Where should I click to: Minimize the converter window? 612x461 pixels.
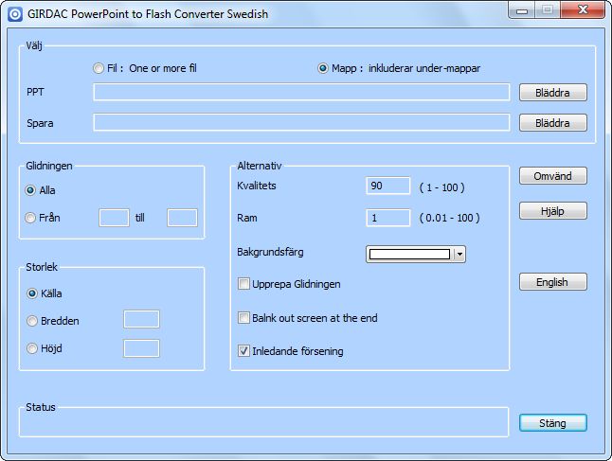(x=522, y=10)
